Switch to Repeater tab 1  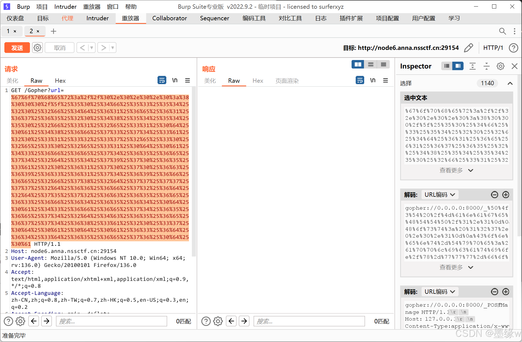coord(8,31)
